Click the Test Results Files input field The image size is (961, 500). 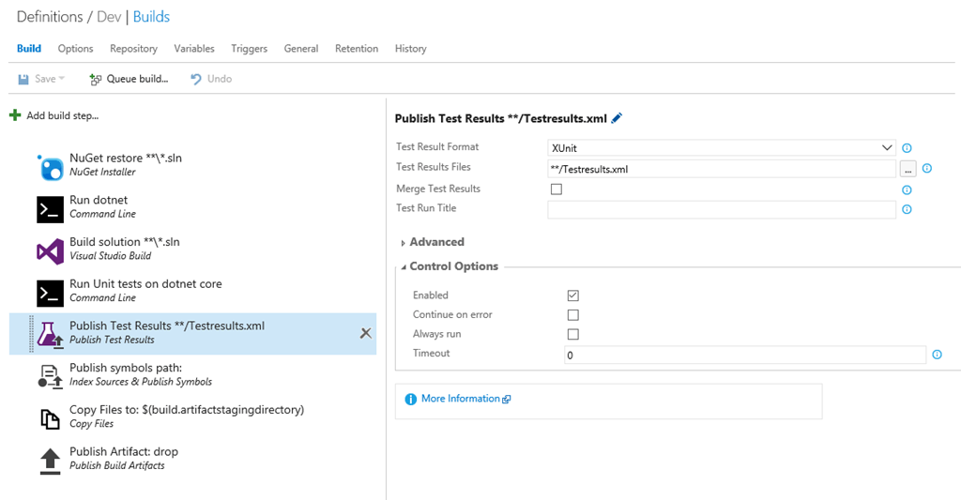pyautogui.click(x=722, y=169)
